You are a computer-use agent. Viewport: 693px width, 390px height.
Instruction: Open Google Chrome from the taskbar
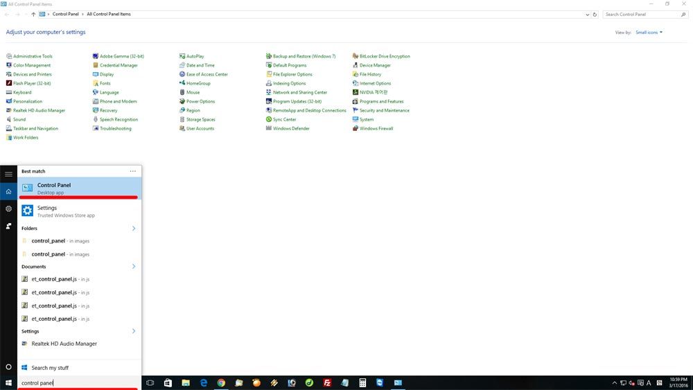point(221,382)
